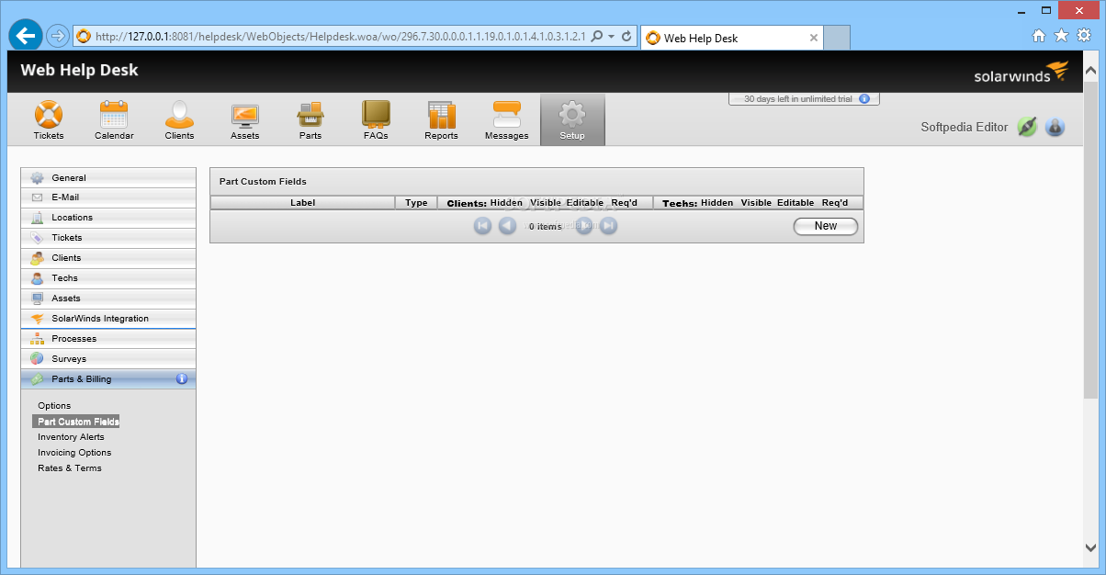Open the Parts toolbar icon
1106x575 pixels.
tap(310, 120)
